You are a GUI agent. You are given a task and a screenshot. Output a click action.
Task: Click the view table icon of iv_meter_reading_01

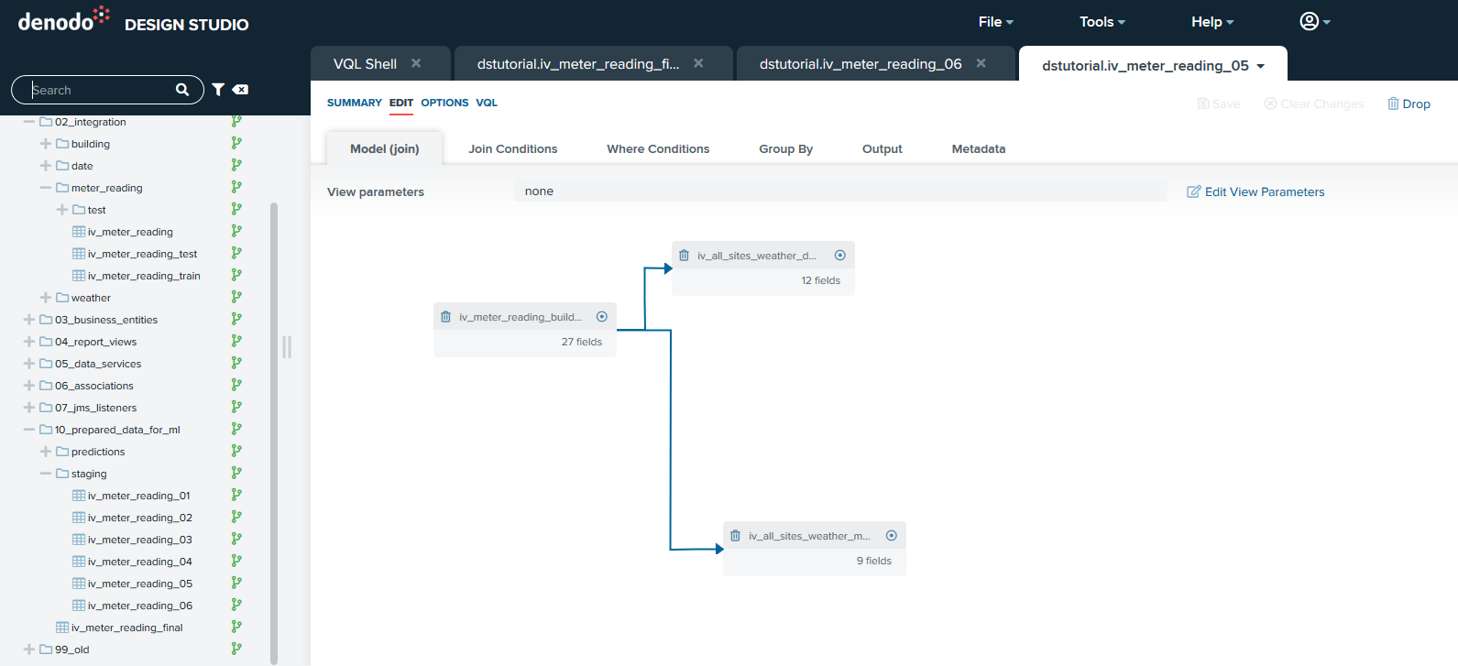(x=79, y=496)
